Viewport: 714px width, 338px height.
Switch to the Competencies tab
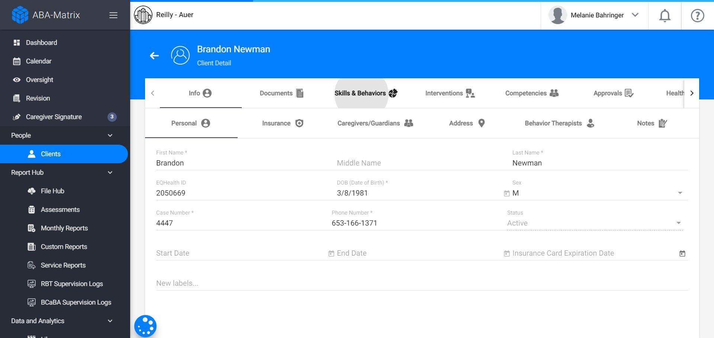pos(532,93)
